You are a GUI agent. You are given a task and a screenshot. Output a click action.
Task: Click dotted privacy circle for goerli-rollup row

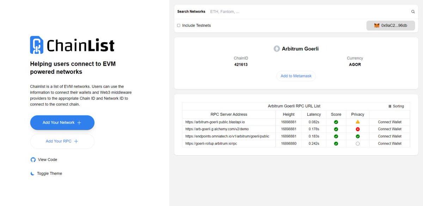(358, 143)
